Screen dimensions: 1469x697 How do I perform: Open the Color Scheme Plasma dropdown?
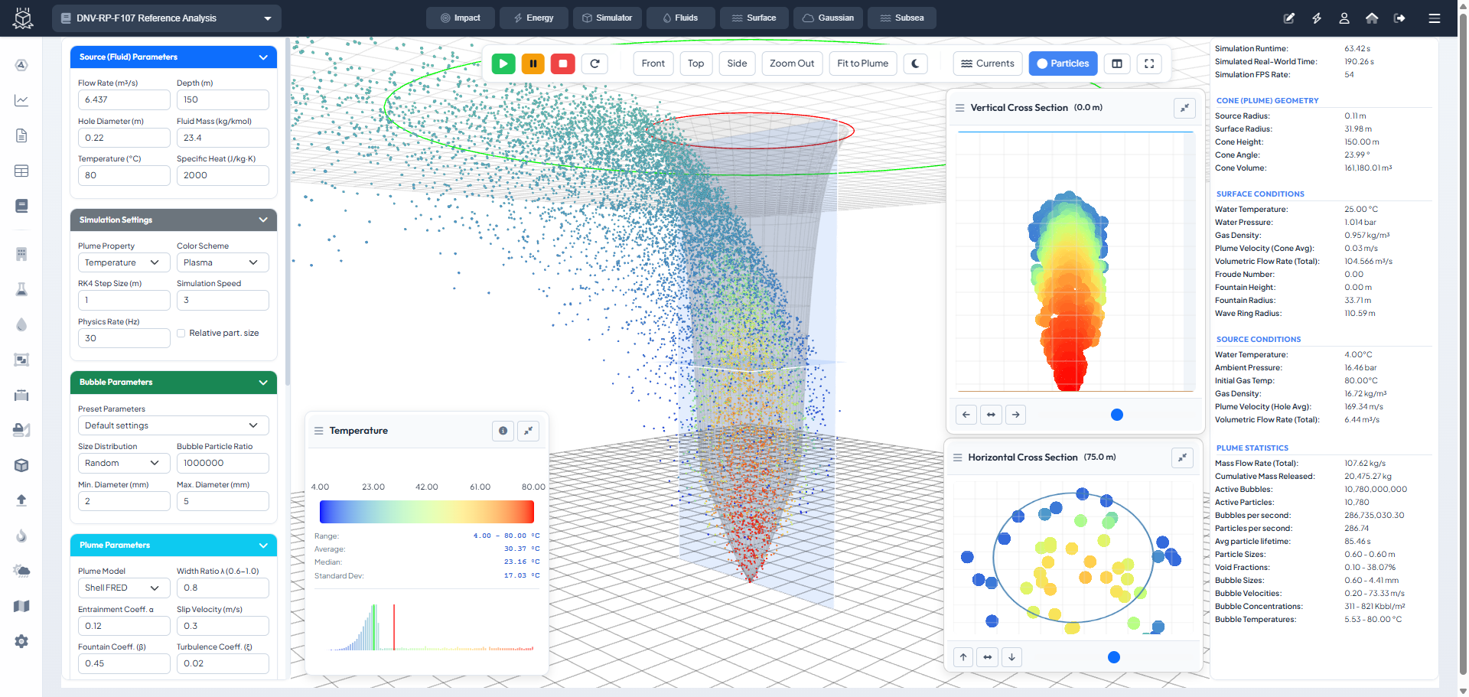[x=222, y=262]
